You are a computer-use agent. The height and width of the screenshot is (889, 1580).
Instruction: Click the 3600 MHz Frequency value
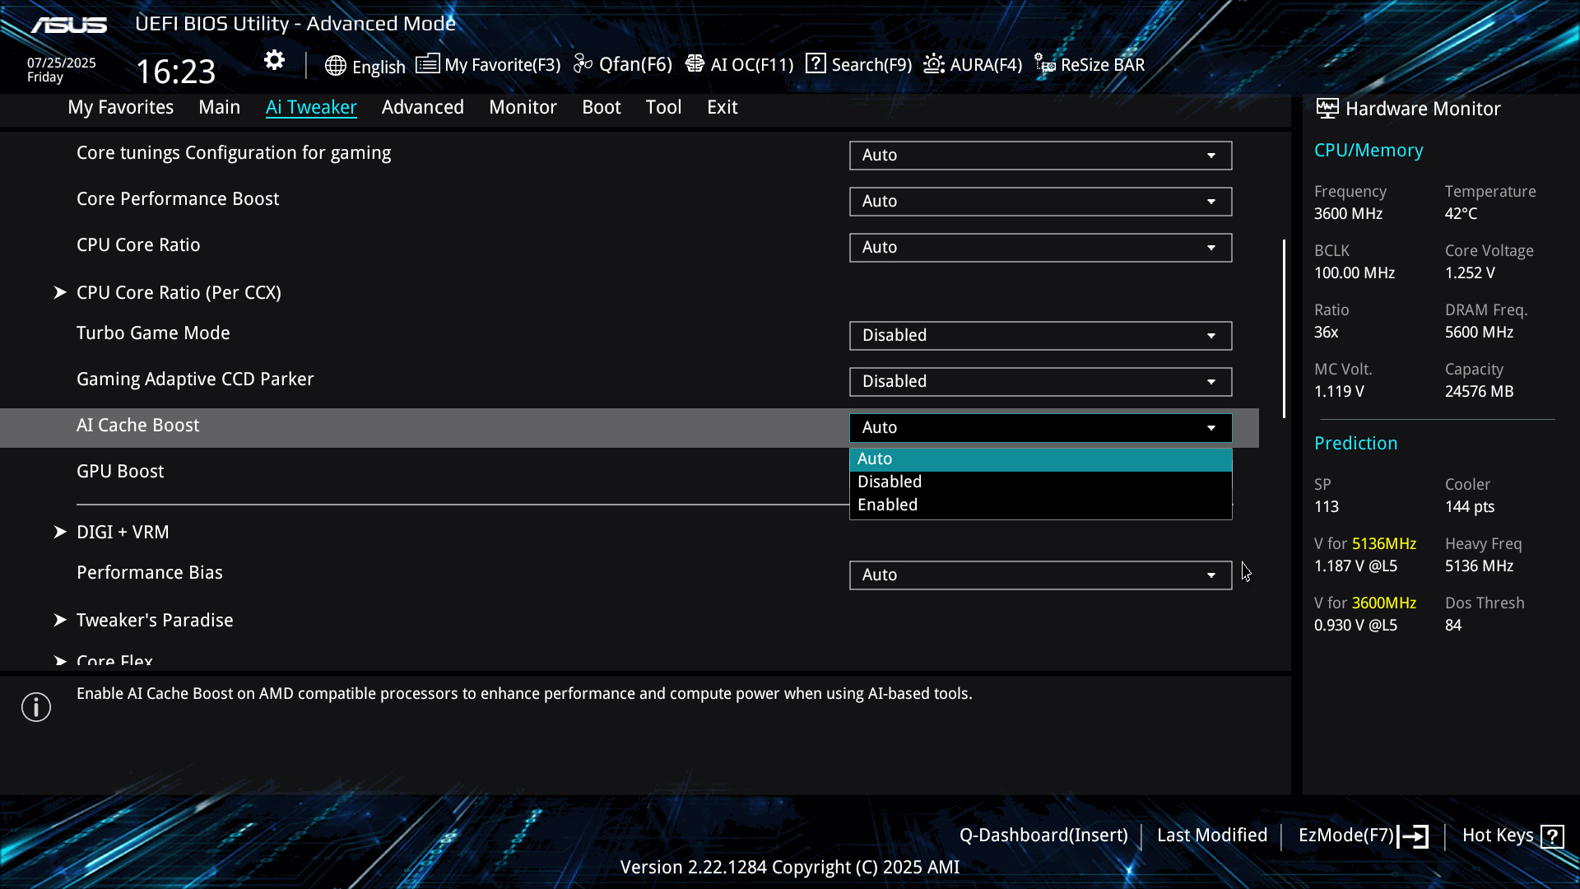click(1348, 214)
